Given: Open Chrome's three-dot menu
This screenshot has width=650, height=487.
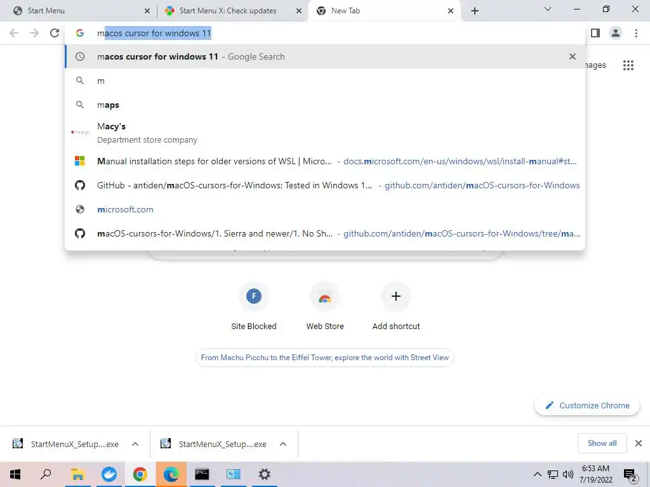Looking at the screenshot, I should [636, 33].
